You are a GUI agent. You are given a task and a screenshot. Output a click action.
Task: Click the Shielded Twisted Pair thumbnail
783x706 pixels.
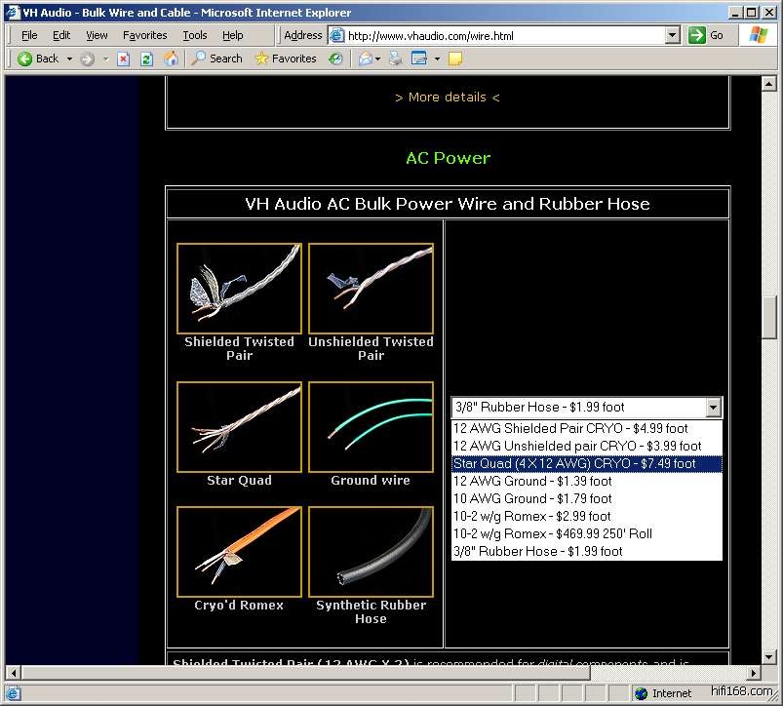pyautogui.click(x=239, y=289)
